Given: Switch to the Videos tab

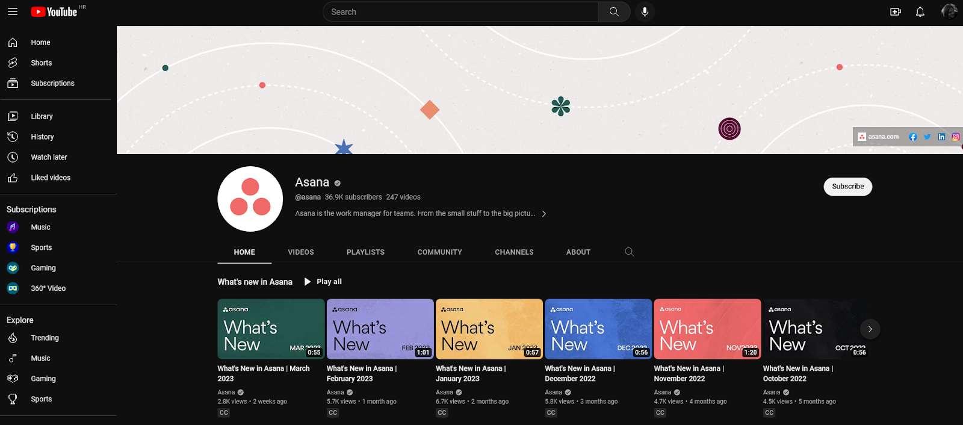Looking at the screenshot, I should (x=301, y=252).
